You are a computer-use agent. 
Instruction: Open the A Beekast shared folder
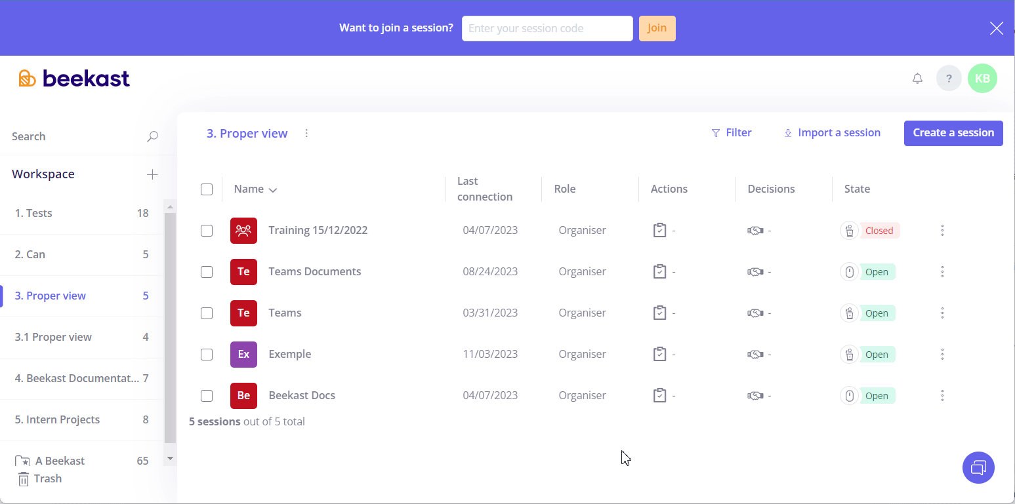(x=81, y=461)
